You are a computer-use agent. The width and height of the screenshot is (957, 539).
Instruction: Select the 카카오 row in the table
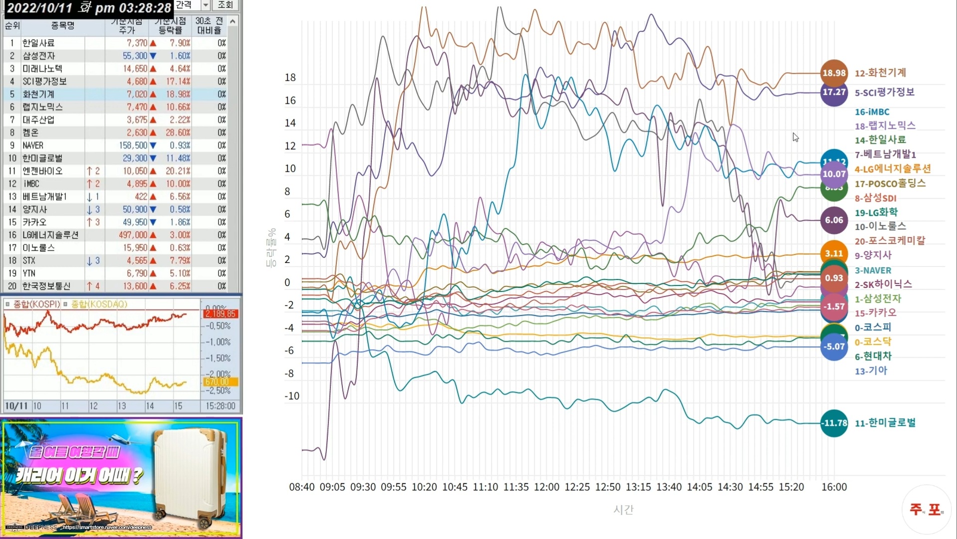(115, 222)
